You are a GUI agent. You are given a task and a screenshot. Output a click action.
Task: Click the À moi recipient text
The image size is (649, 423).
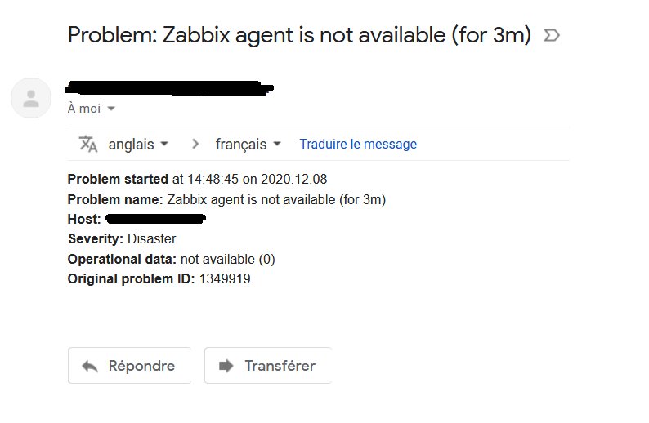(x=84, y=109)
